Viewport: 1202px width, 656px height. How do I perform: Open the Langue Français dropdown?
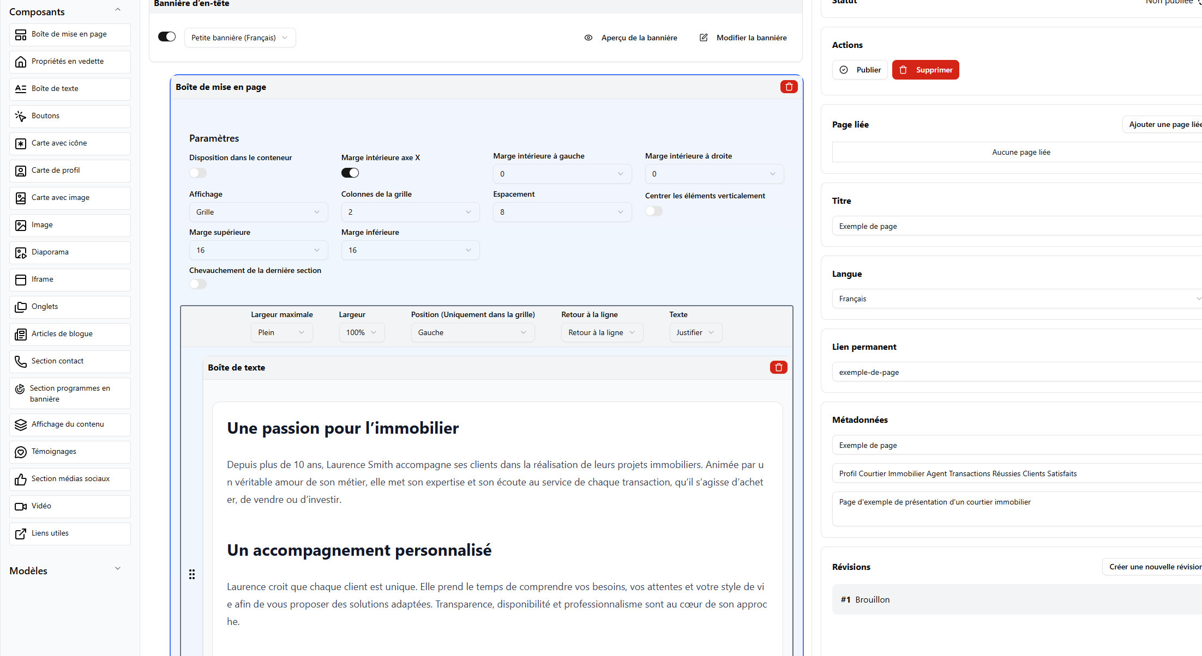click(1017, 299)
